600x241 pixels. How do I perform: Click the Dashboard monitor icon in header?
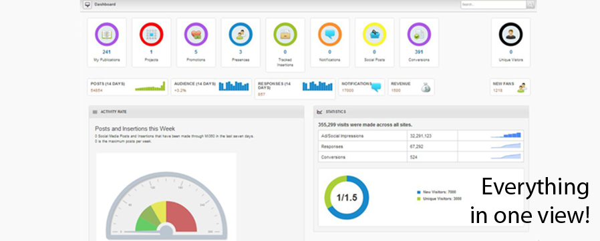click(x=88, y=5)
